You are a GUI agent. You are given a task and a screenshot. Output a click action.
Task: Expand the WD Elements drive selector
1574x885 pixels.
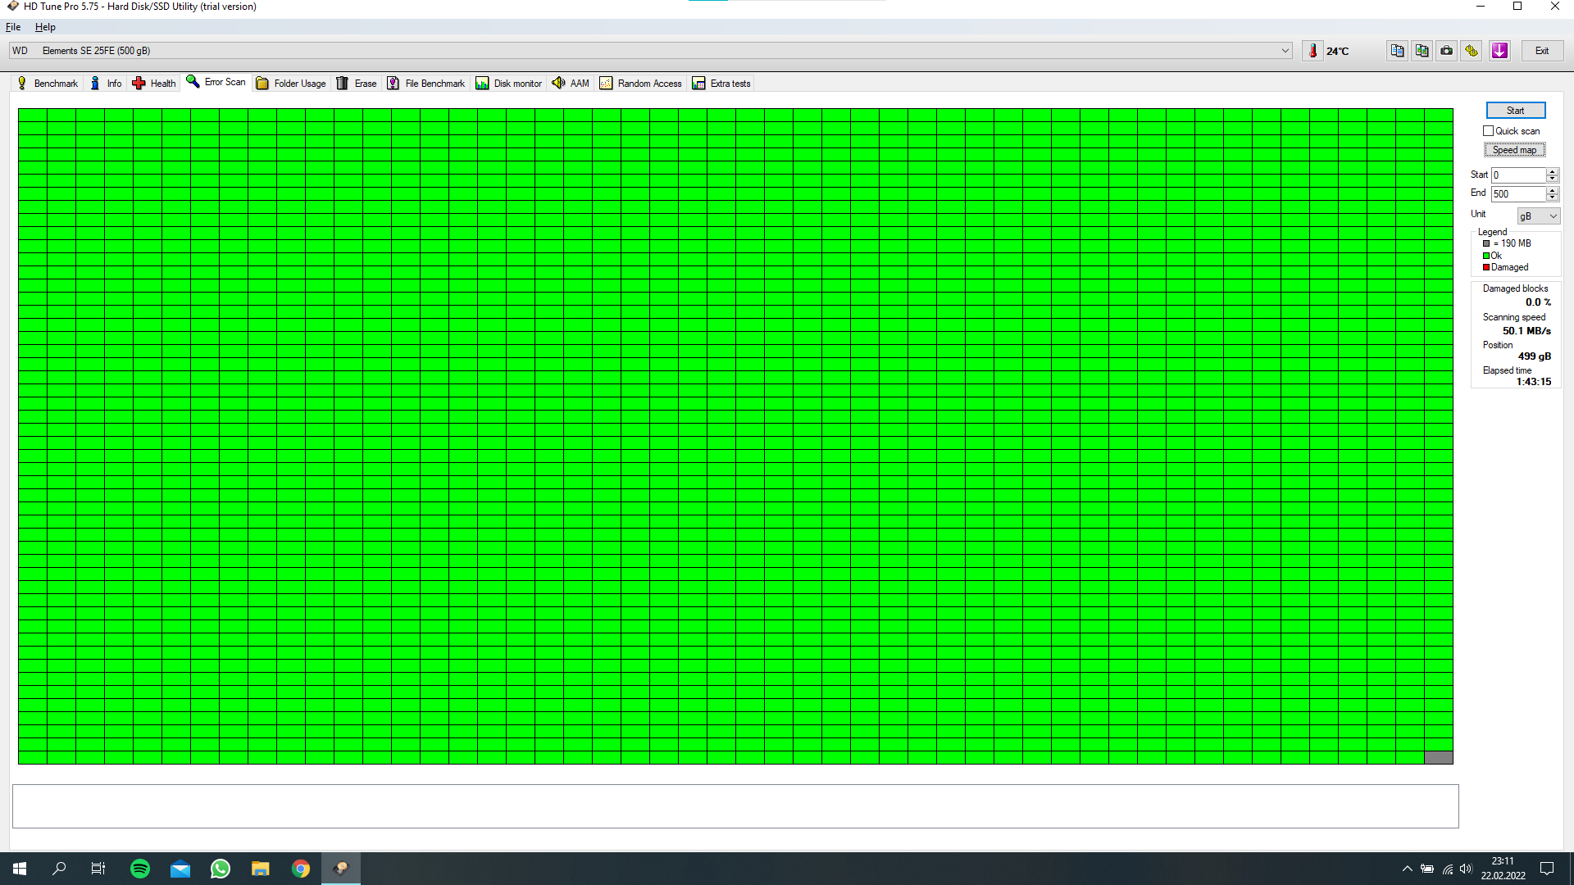click(1285, 51)
